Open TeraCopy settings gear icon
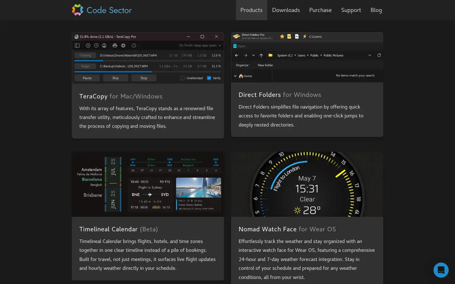This screenshot has width=455, height=284. (x=123, y=45)
